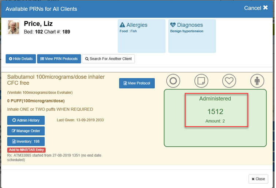Click the Diagnoses heartbeat icon
This screenshot has width=276, height=188.
[173, 25]
